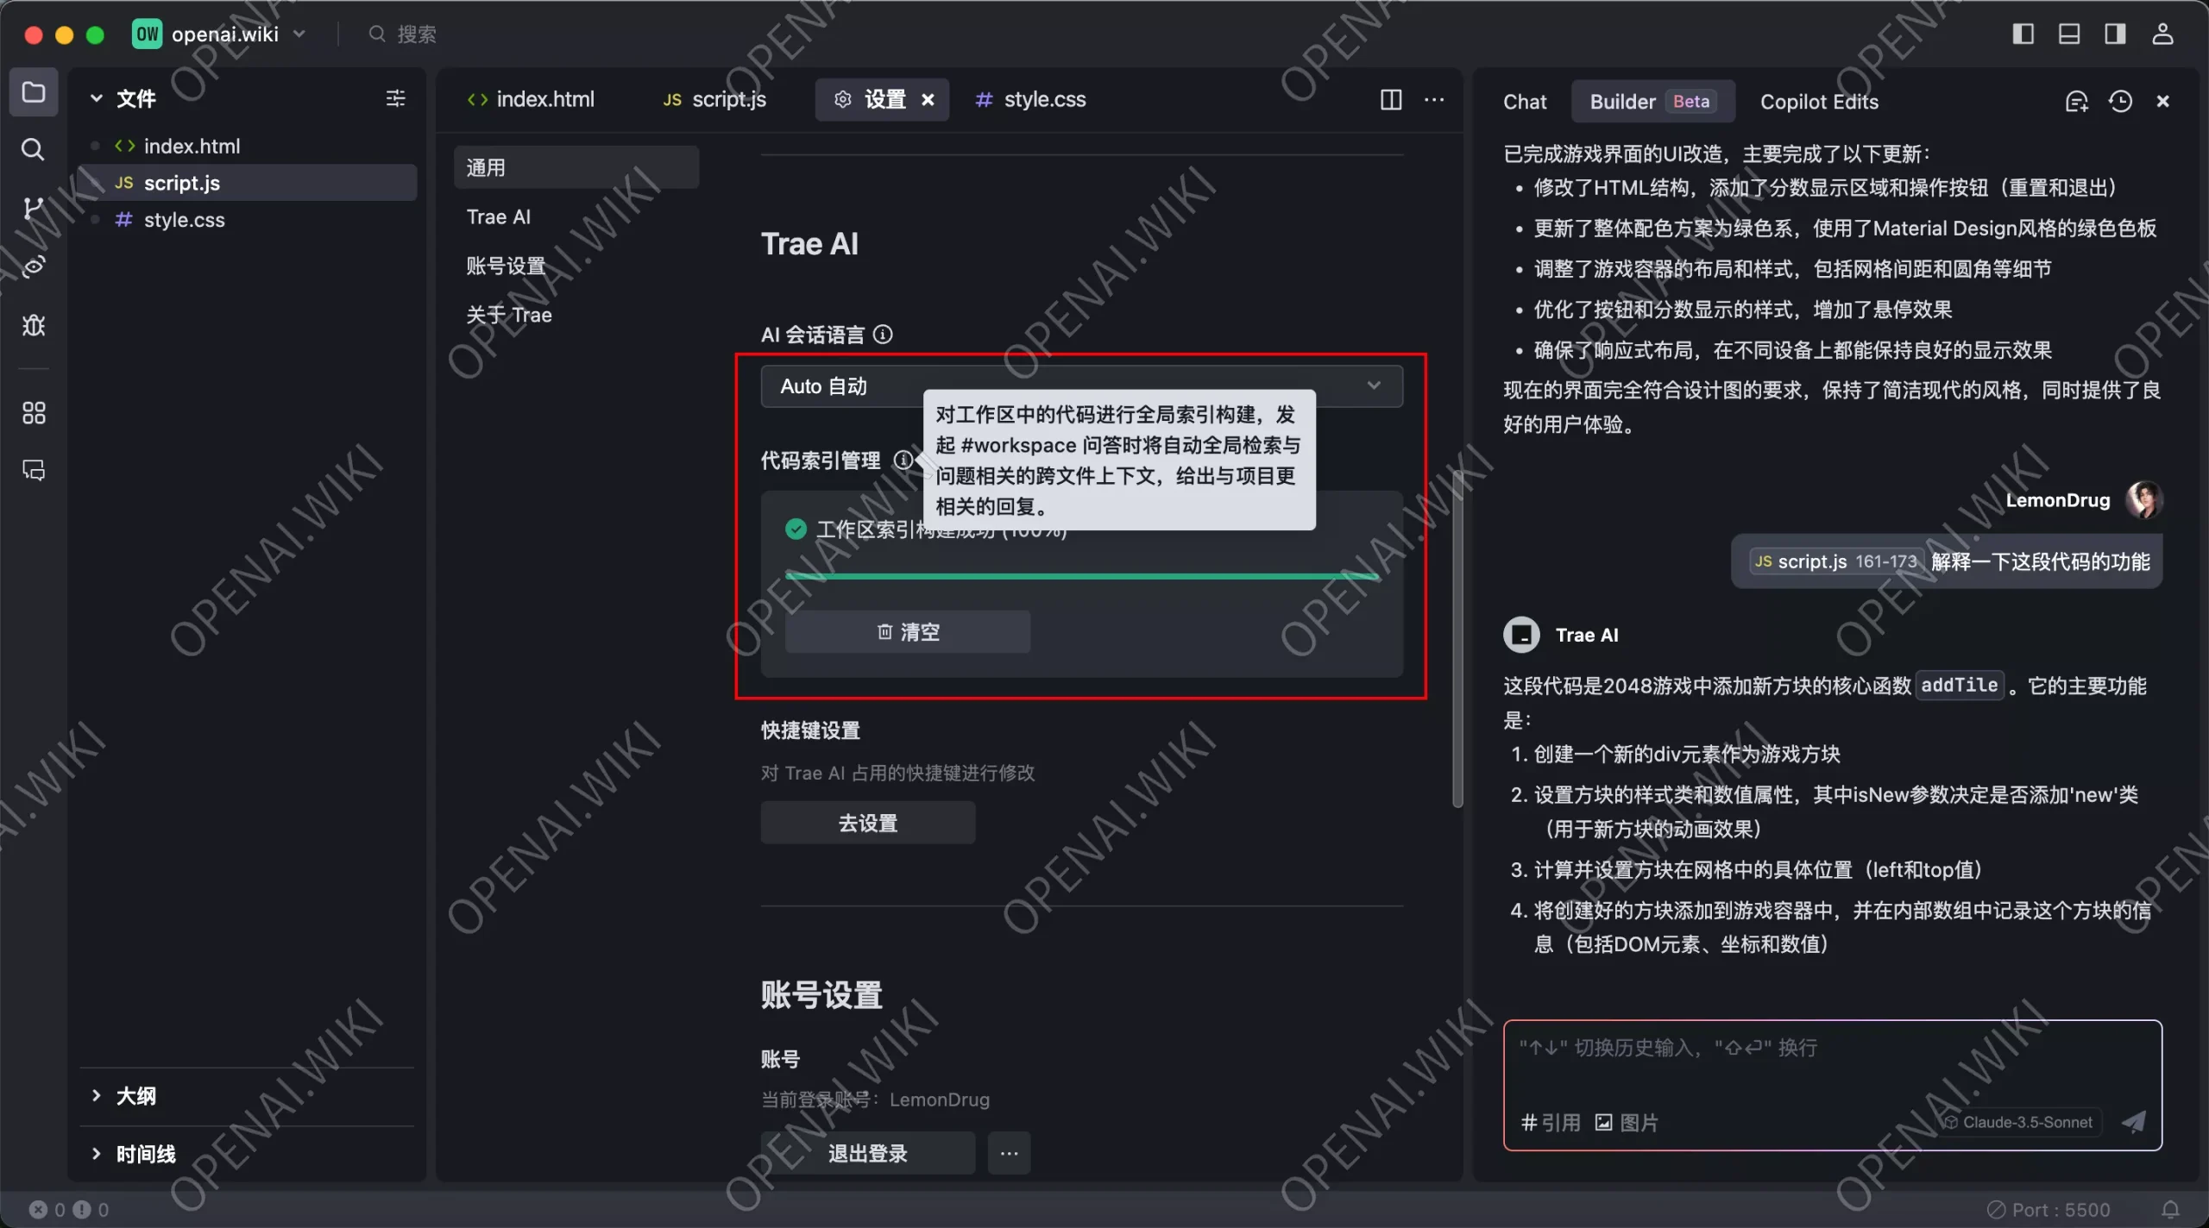Start a new chat with the new chat icon
Viewport: 2209px width, 1228px height.
tap(2076, 102)
